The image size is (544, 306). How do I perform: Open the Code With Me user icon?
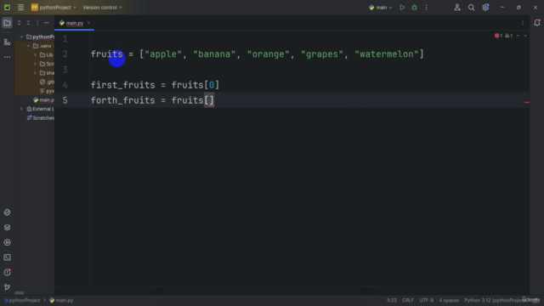[x=457, y=8]
